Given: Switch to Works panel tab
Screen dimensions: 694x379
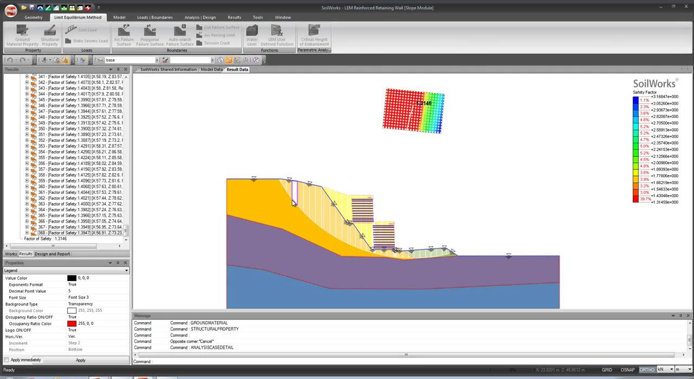Looking at the screenshot, I should [11, 254].
